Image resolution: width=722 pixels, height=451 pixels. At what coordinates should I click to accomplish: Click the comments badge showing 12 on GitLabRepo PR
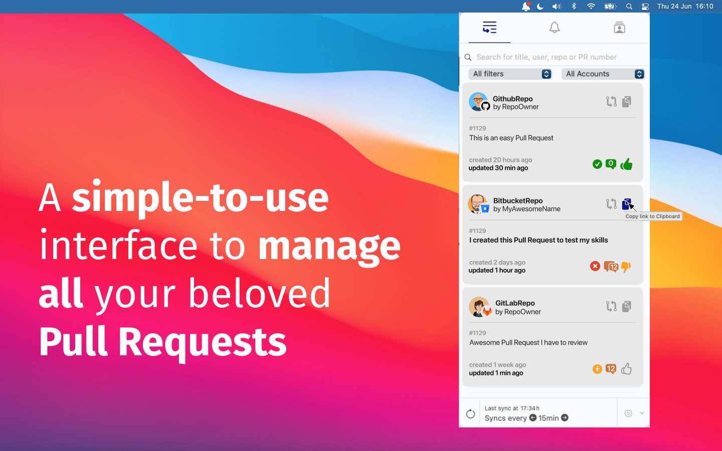(x=611, y=369)
